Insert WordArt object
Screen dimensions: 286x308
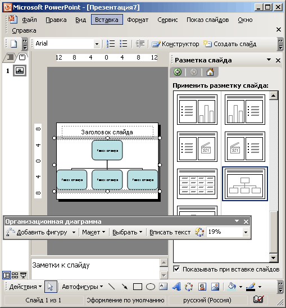coord(176,287)
